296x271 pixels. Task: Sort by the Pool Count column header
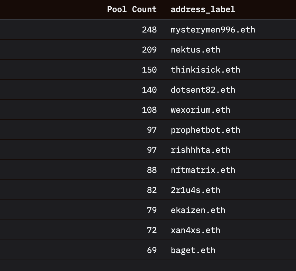(x=132, y=9)
